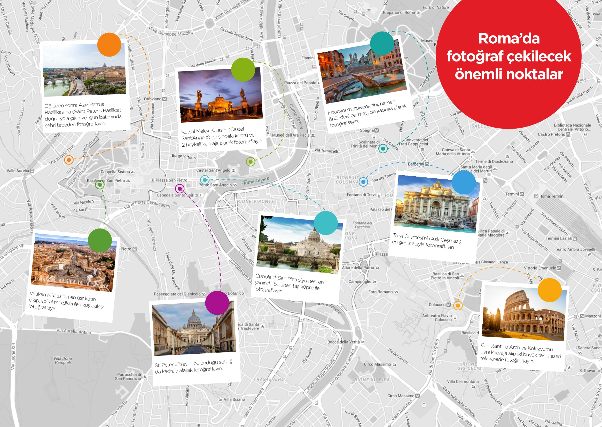
Task: Click the orange map pin near Via Angelo Emo
Action: 69,160
